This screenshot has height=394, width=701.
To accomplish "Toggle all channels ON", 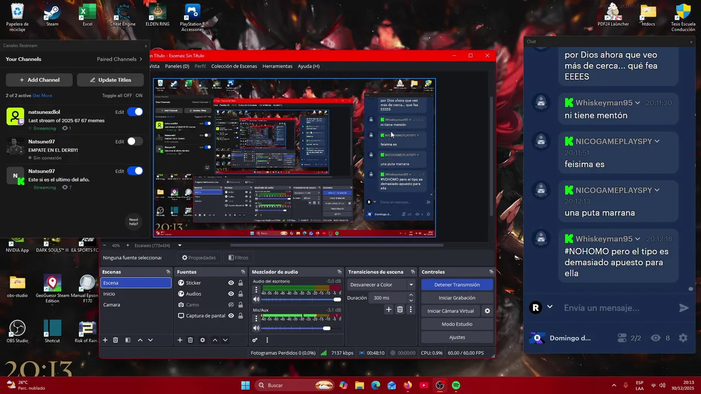I will pyautogui.click(x=139, y=95).
